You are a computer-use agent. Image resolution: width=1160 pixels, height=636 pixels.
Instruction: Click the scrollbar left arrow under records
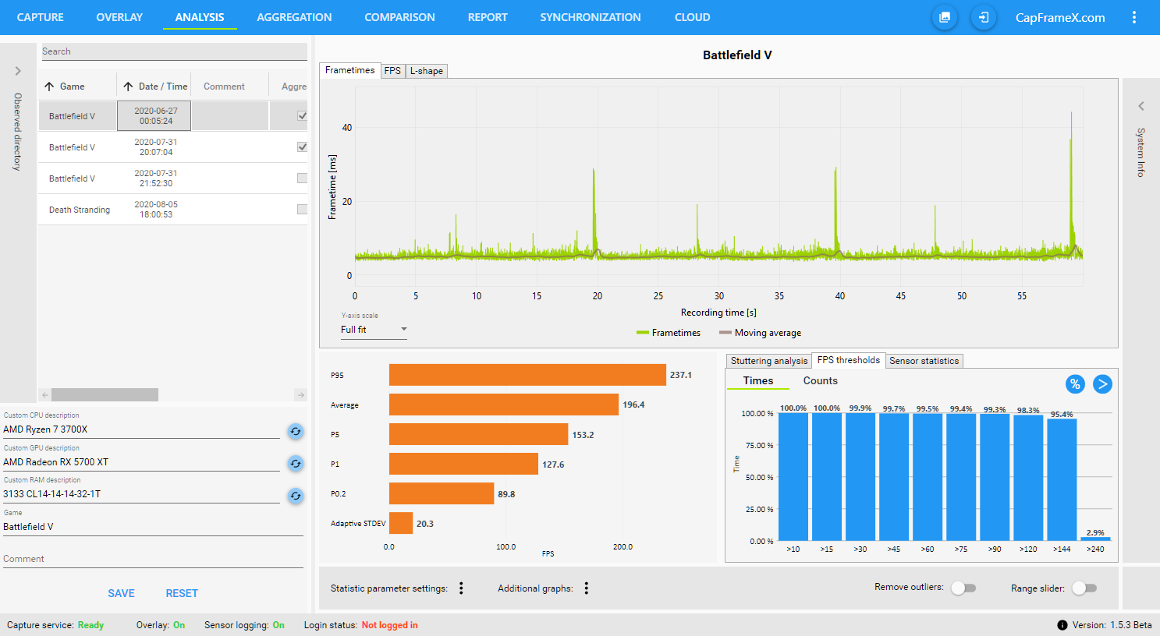pos(45,395)
